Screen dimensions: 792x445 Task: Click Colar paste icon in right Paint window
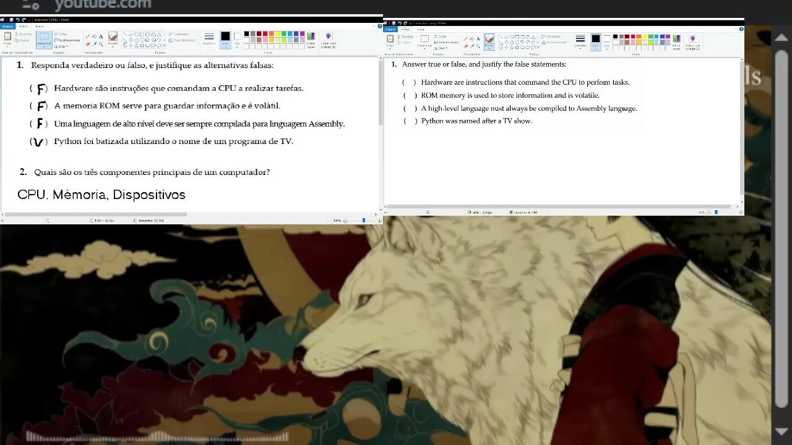390,39
